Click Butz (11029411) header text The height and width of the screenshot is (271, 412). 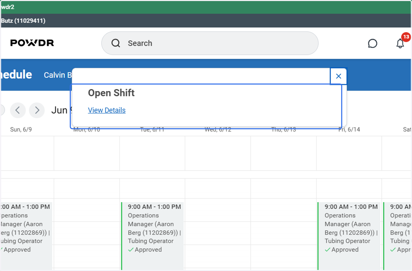23,21
